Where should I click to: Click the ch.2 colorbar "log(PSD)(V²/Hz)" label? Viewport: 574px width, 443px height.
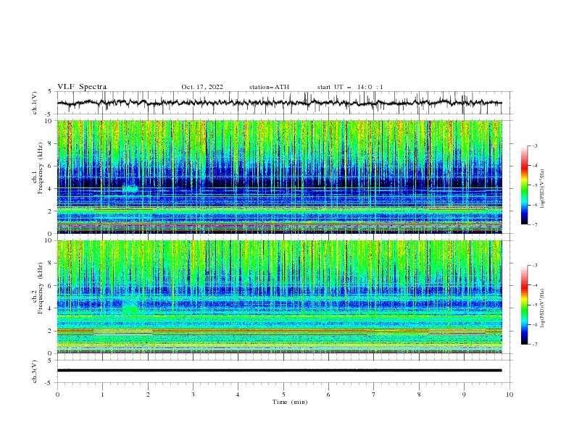click(x=542, y=308)
